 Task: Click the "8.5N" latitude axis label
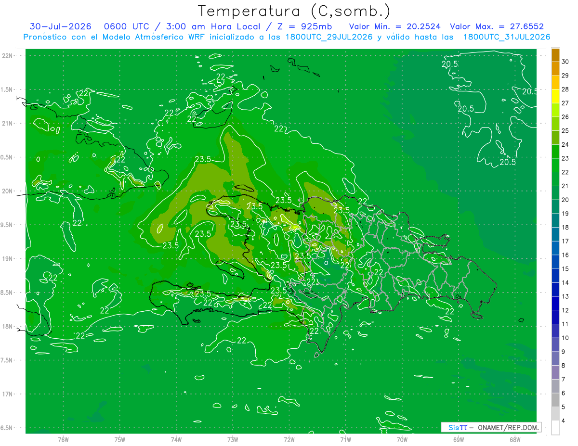7,293
